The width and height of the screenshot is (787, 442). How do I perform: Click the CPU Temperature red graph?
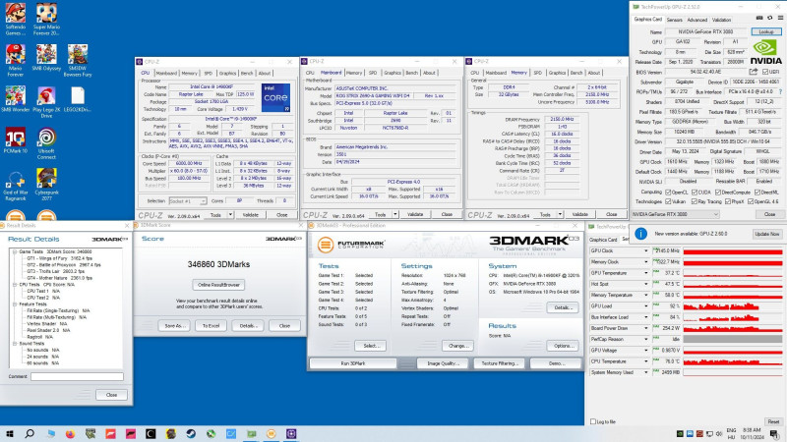click(x=732, y=360)
